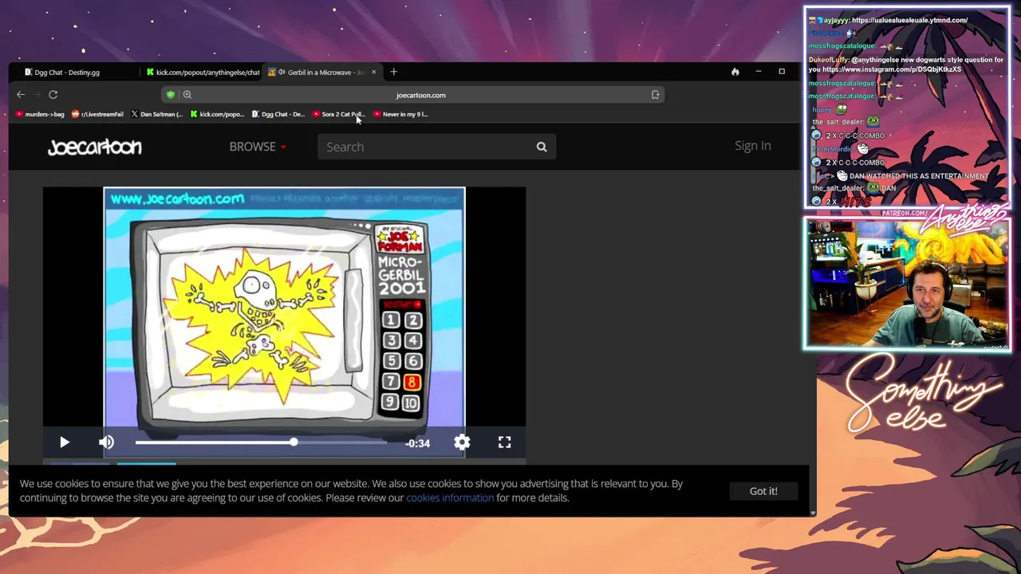1021x574 pixels.
Task: Click the joecartoon.com address bar
Action: pyautogui.click(x=421, y=95)
